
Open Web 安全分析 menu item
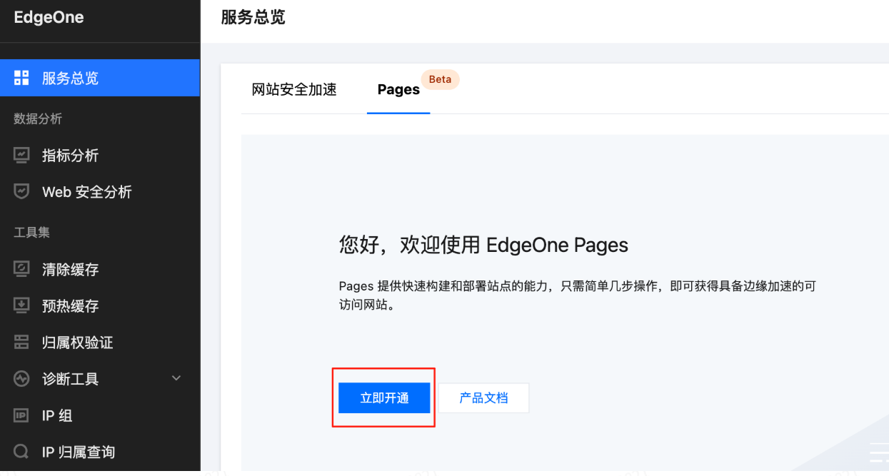coord(100,191)
